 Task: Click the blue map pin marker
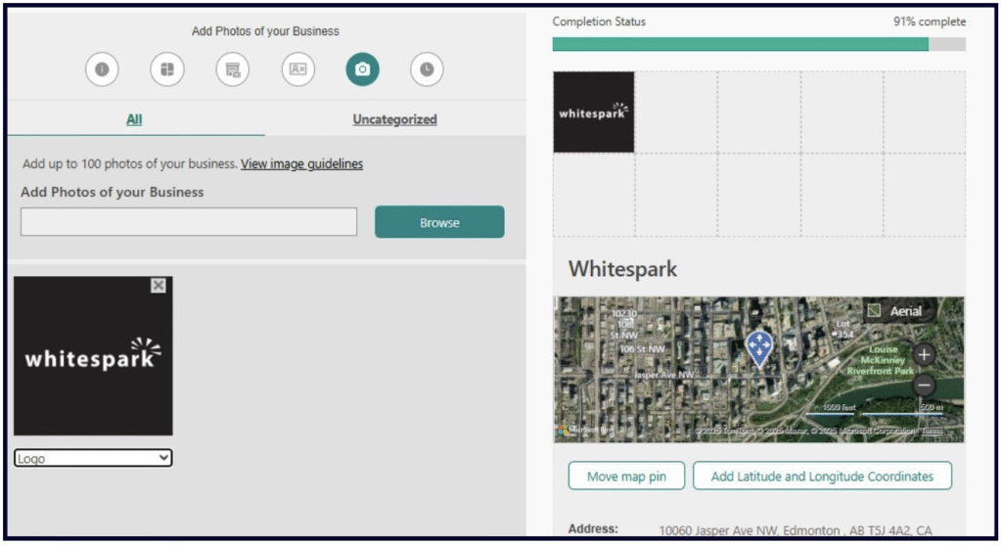tap(759, 347)
